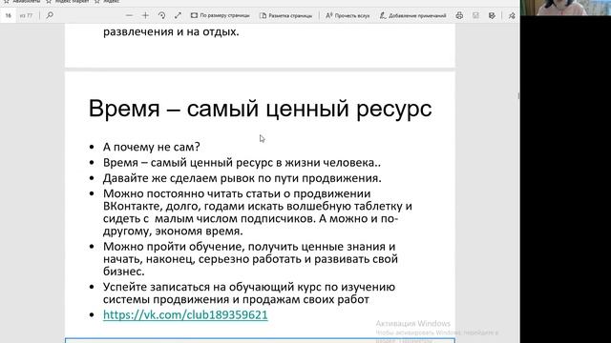Zoom in with the plus icon
This screenshot has height=343, width=611.
tap(145, 15)
